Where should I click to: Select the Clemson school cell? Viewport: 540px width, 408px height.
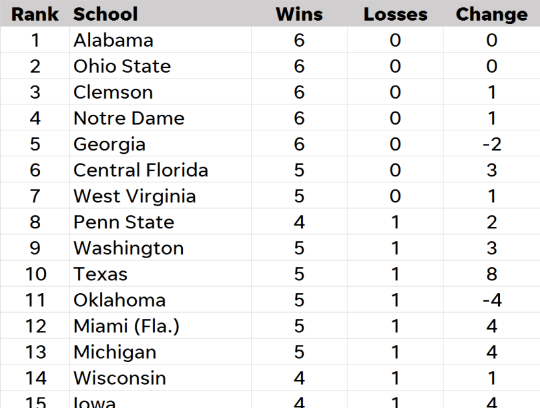click(x=161, y=92)
